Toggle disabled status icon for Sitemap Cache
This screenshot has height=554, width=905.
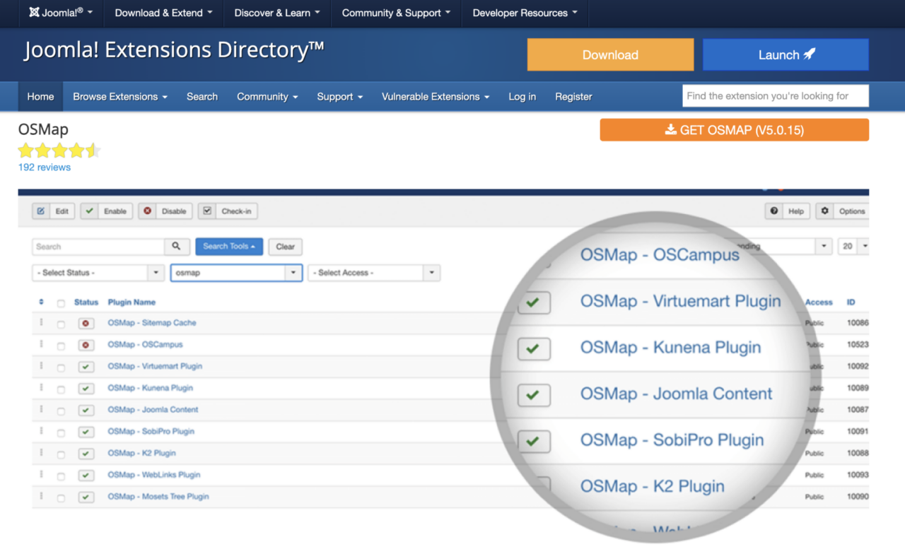(86, 324)
